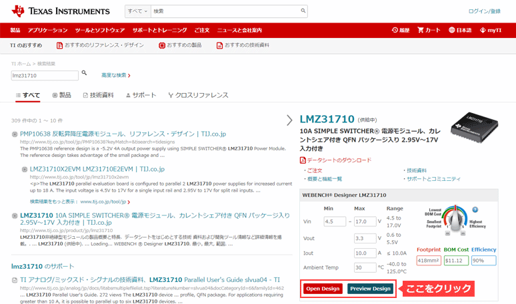Click the おすすめの製品 chip icon
The height and width of the screenshot is (304, 516).
[x=161, y=45]
